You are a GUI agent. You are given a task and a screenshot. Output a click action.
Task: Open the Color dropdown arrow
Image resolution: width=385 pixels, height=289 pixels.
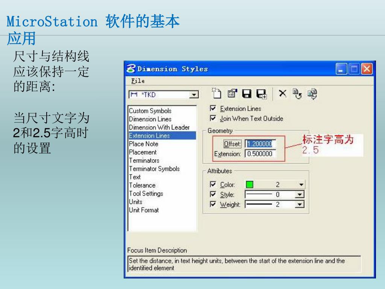pos(301,184)
